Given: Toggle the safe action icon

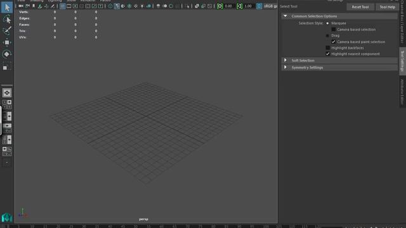Looking at the screenshot, I should coord(95,6).
